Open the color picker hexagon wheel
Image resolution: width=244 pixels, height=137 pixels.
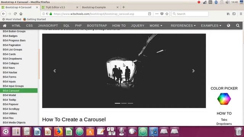[224, 99]
